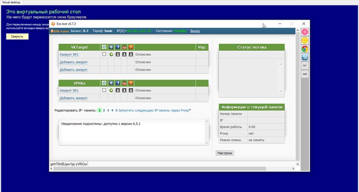Switch to the Virtual desktop tab
Screen dimensions: 359x192
(11, 2)
